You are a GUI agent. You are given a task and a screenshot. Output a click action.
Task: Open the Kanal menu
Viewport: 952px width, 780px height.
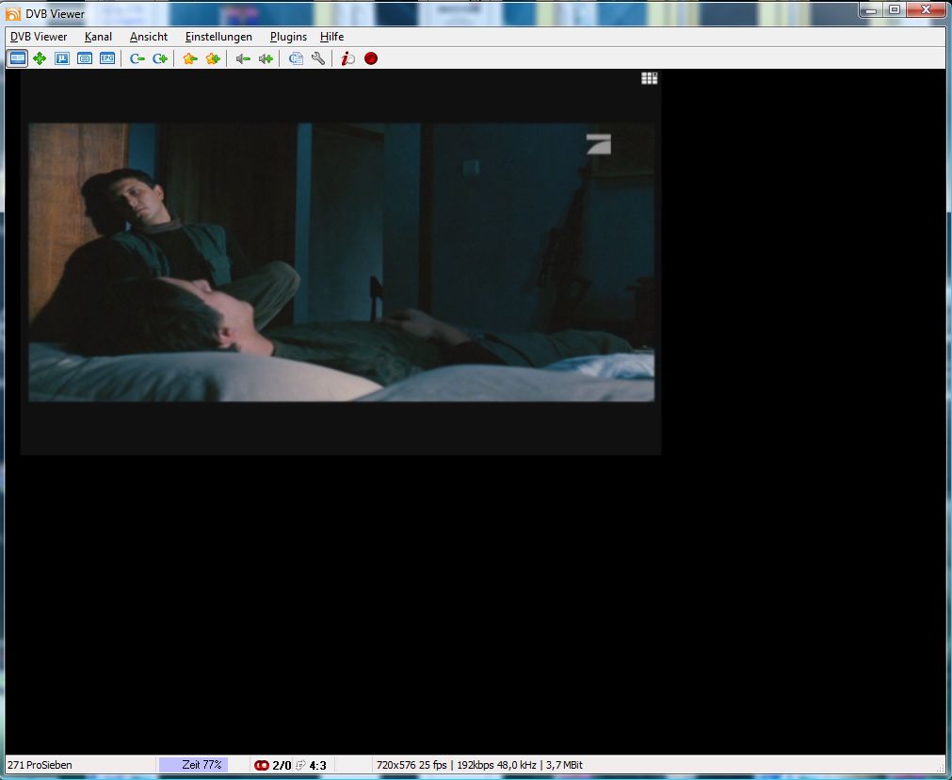click(x=98, y=37)
